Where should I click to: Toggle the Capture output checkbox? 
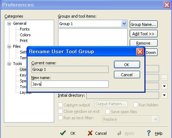coord(60,105)
